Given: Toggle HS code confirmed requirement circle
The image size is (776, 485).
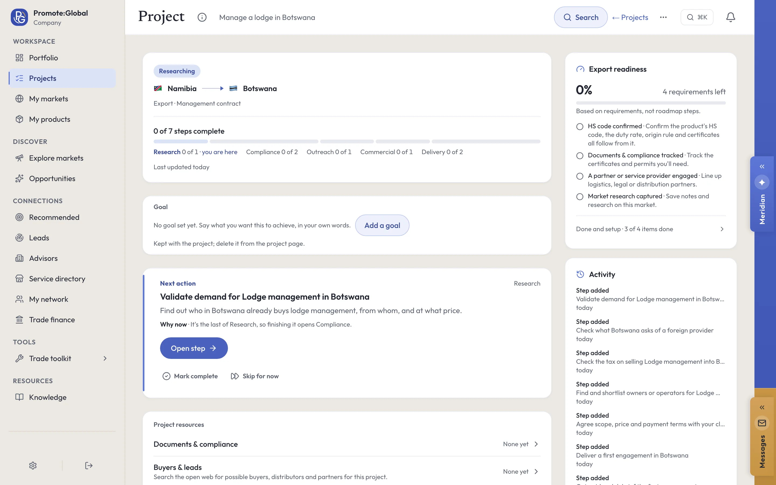Looking at the screenshot, I should click(x=580, y=126).
